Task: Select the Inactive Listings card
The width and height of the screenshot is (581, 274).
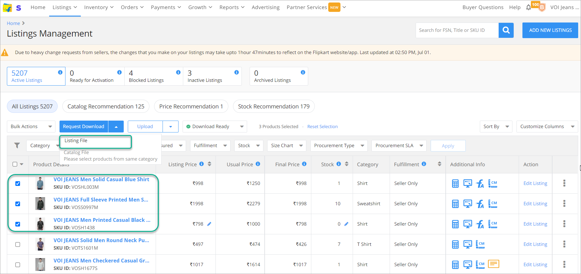Action: pyautogui.click(x=212, y=76)
